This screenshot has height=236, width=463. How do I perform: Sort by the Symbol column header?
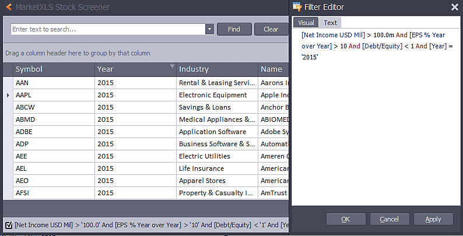click(54, 69)
